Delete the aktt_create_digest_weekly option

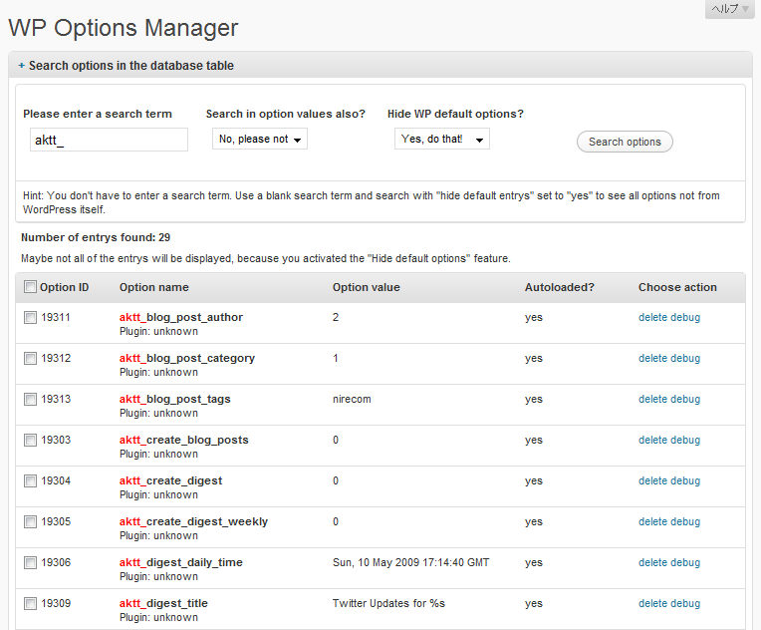pyautogui.click(x=652, y=521)
